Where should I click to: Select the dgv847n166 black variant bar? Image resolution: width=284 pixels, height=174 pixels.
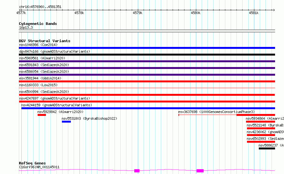(x=147, y=55)
